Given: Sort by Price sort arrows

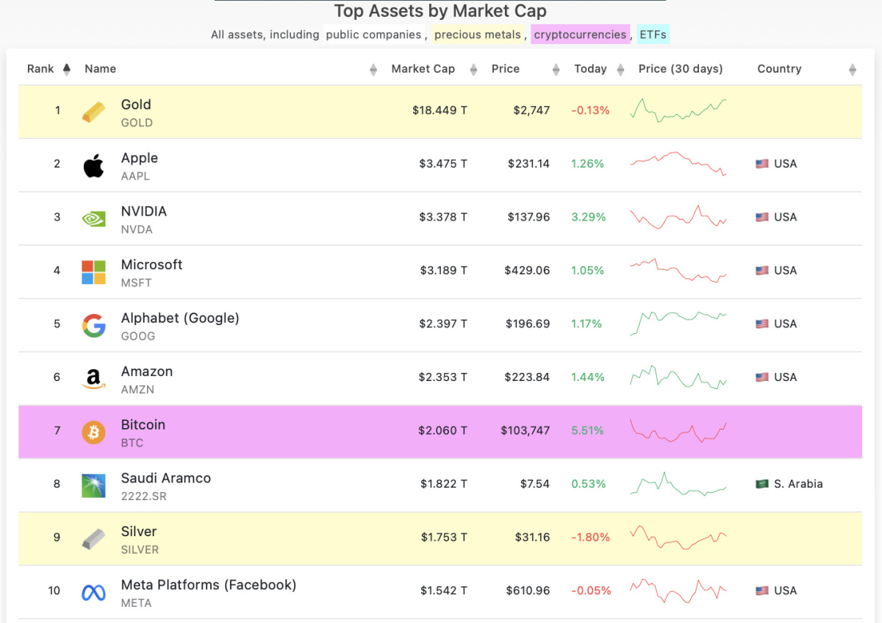Looking at the screenshot, I should click(556, 70).
